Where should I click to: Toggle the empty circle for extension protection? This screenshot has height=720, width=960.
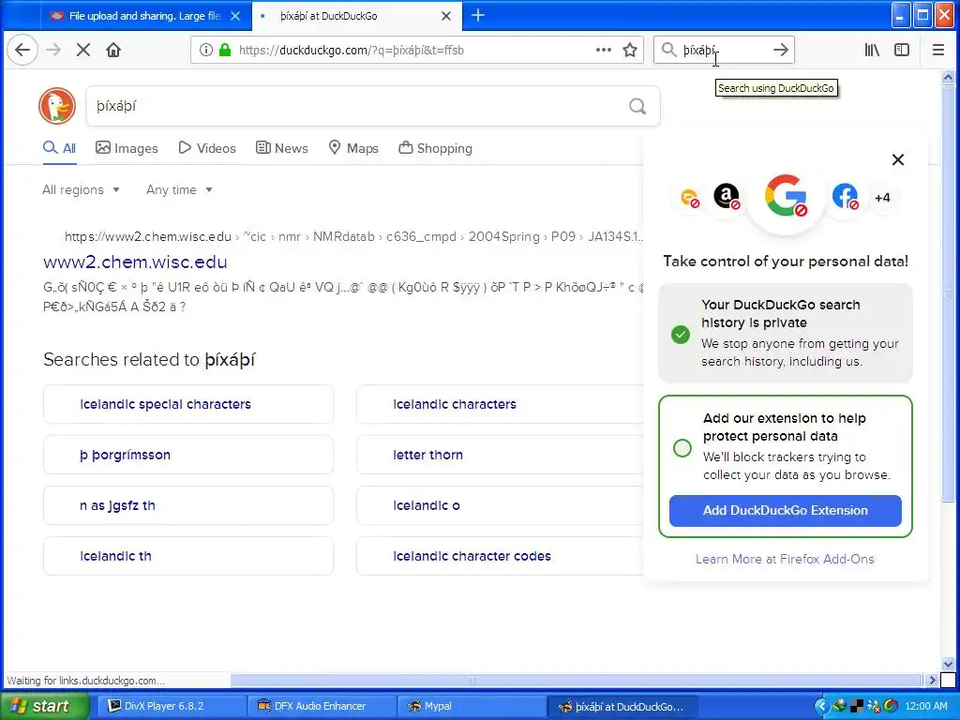[682, 448]
